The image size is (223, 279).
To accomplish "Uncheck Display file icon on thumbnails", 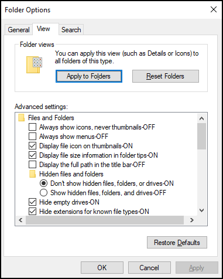I will pos(32,146).
